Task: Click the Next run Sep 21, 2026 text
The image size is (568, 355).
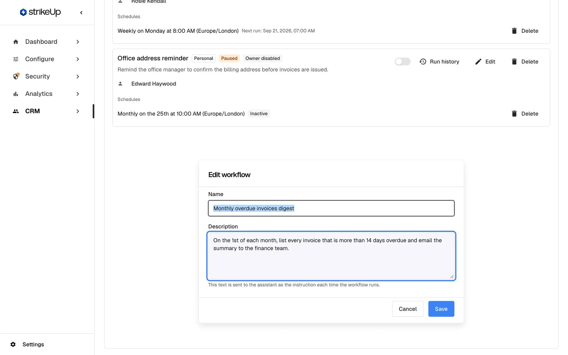Action: click(x=278, y=31)
